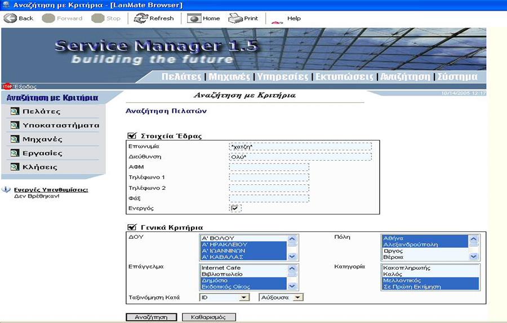
Task: Click the Τηλέφωνο 1 input field
Action: coord(269,178)
